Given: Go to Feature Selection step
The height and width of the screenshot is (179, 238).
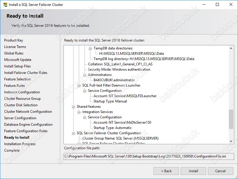Looking at the screenshot, I should tap(17, 79).
